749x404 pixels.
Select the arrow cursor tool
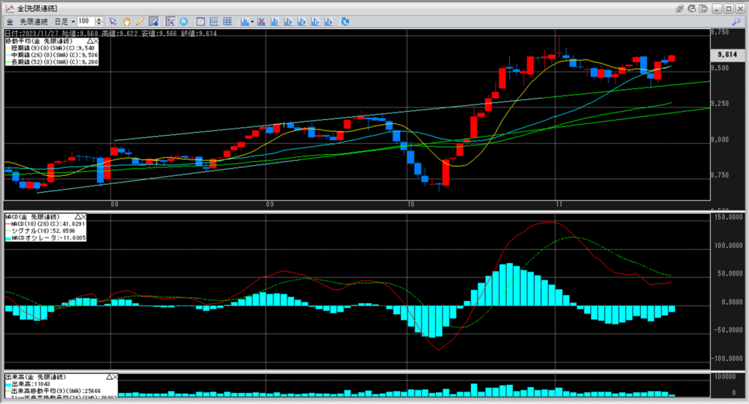pos(113,21)
